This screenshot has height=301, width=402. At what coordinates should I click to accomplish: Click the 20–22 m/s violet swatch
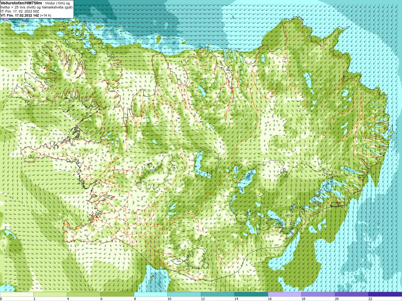(x=352, y=294)
